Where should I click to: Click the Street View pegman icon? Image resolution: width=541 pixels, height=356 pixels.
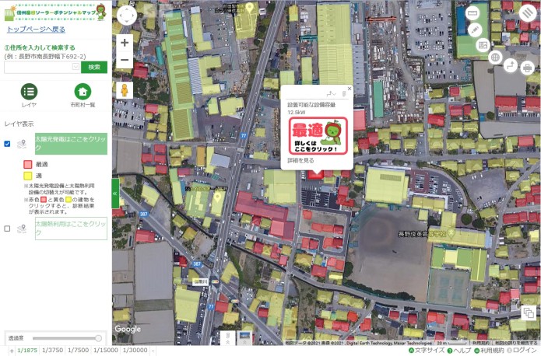124,90
